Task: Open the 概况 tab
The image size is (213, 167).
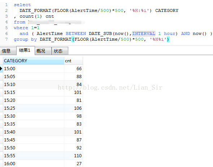Action: pos(43,51)
